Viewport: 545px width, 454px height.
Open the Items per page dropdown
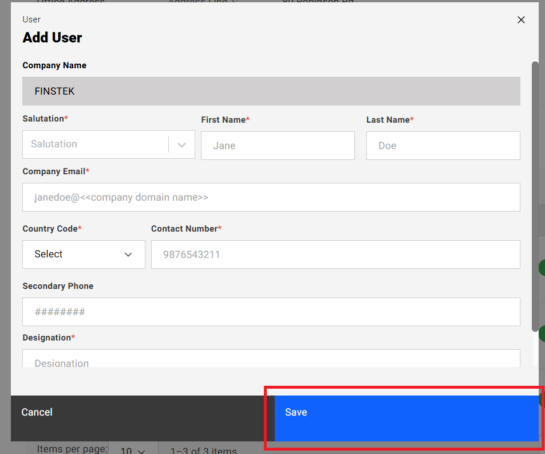[131, 449]
